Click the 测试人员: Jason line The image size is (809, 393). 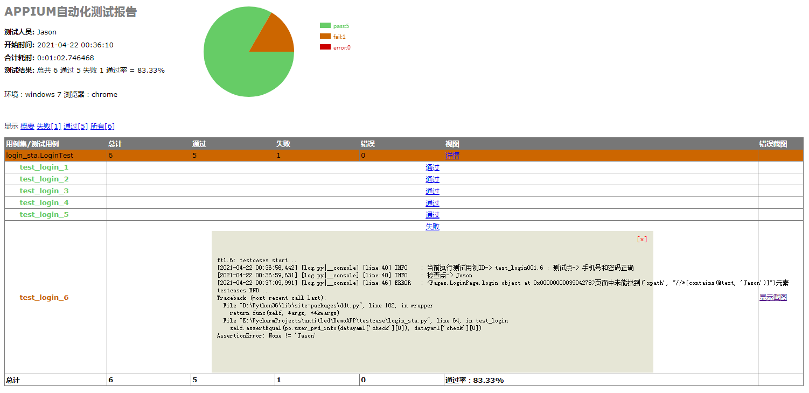(30, 32)
